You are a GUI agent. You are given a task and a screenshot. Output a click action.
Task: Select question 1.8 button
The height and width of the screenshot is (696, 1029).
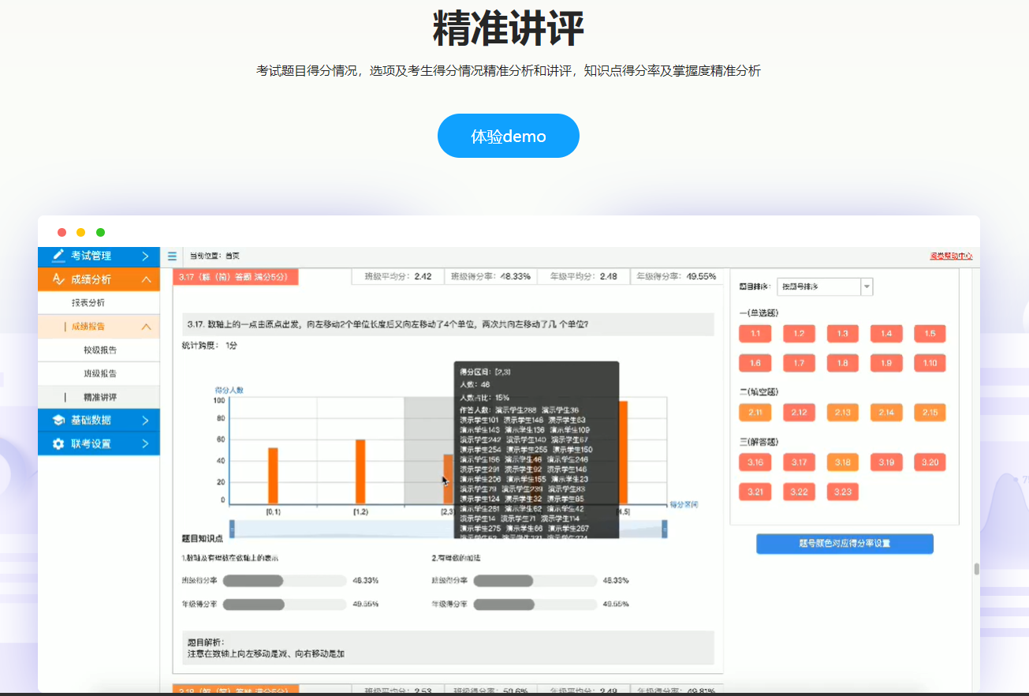(842, 363)
